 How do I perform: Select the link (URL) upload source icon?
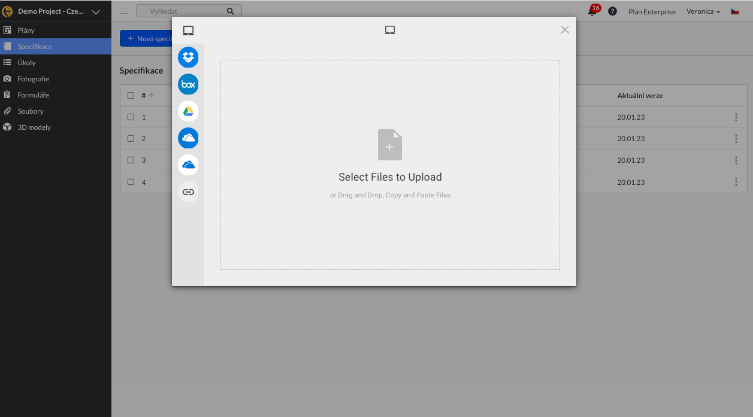click(188, 192)
